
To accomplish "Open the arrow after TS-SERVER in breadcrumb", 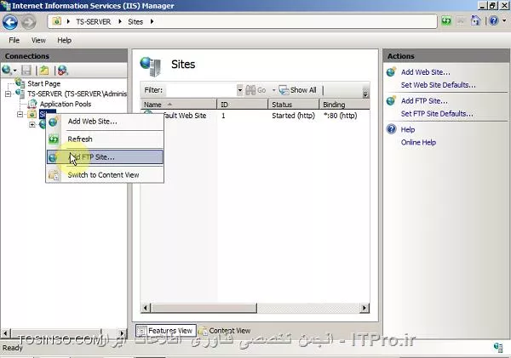I will click(x=120, y=22).
